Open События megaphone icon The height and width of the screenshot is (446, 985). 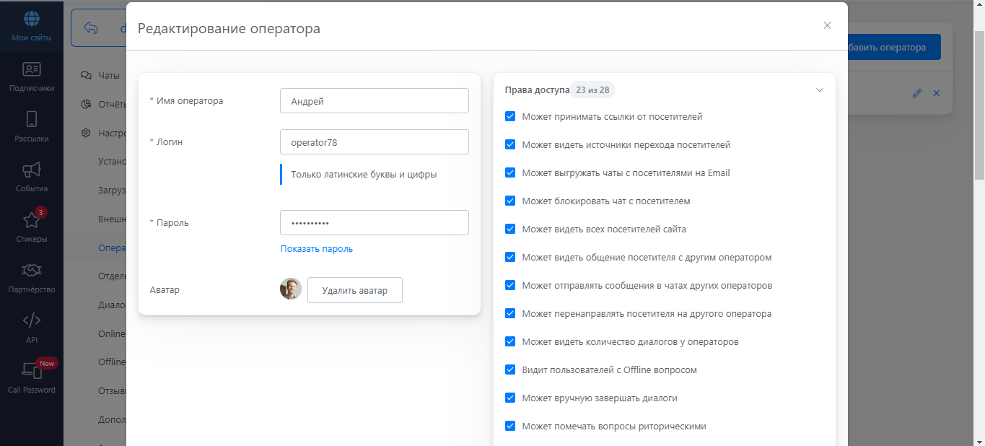pyautogui.click(x=32, y=170)
